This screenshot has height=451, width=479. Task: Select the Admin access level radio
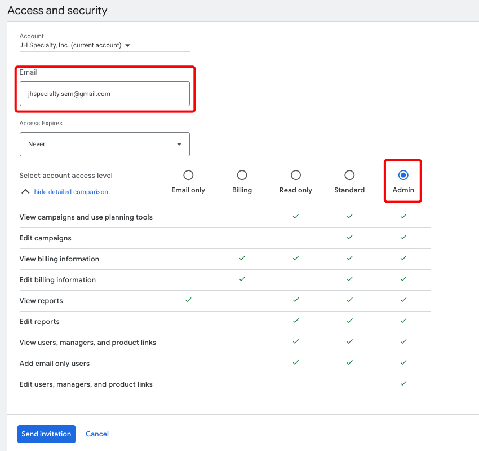pyautogui.click(x=403, y=176)
